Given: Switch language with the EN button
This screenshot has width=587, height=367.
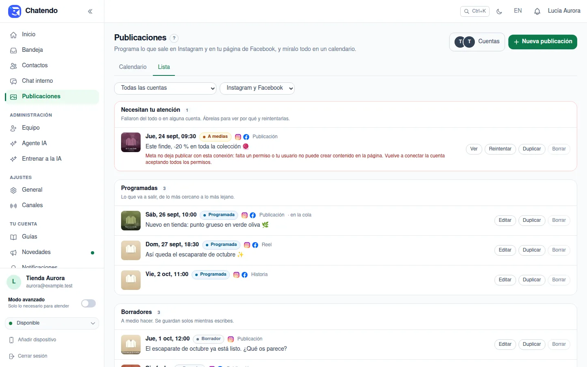Looking at the screenshot, I should click(518, 11).
